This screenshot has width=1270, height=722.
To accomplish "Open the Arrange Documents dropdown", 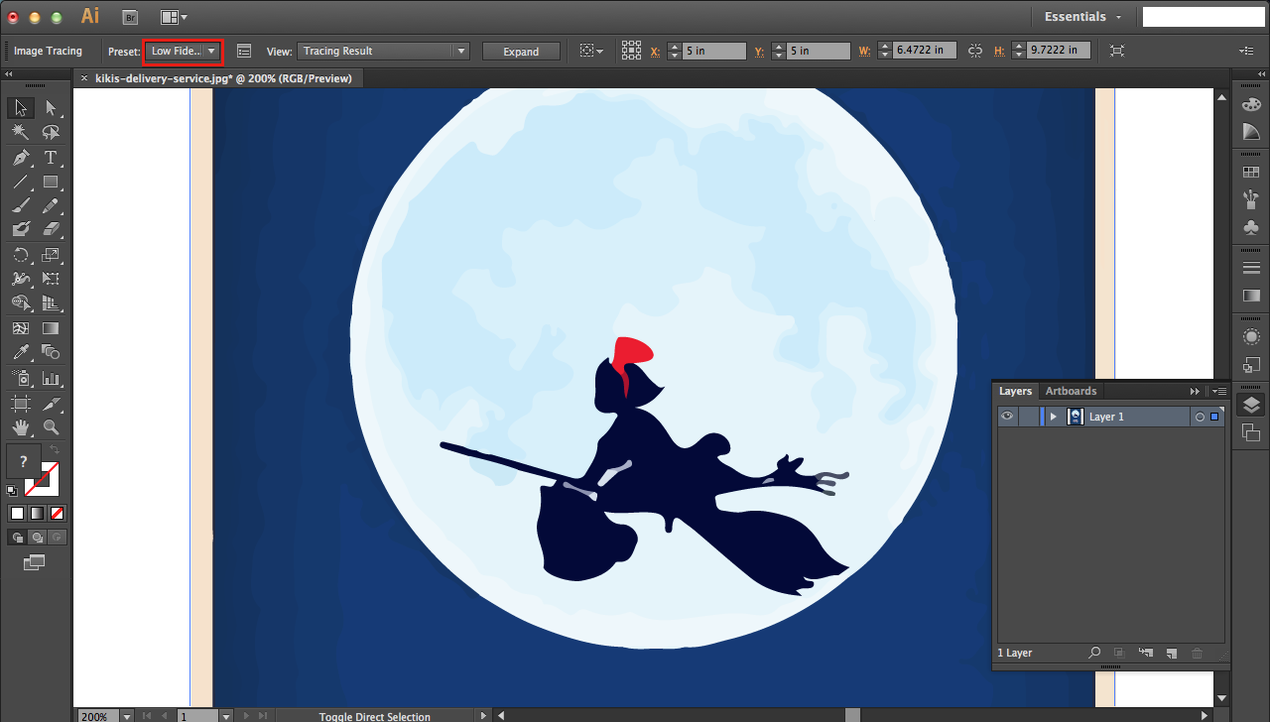I will [x=173, y=17].
